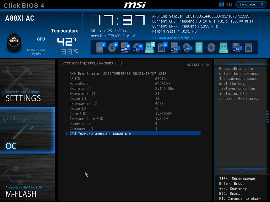Click the highlighted UEFI USB key boot icon
Viewport: 270px width, 202px height.
[149, 47]
